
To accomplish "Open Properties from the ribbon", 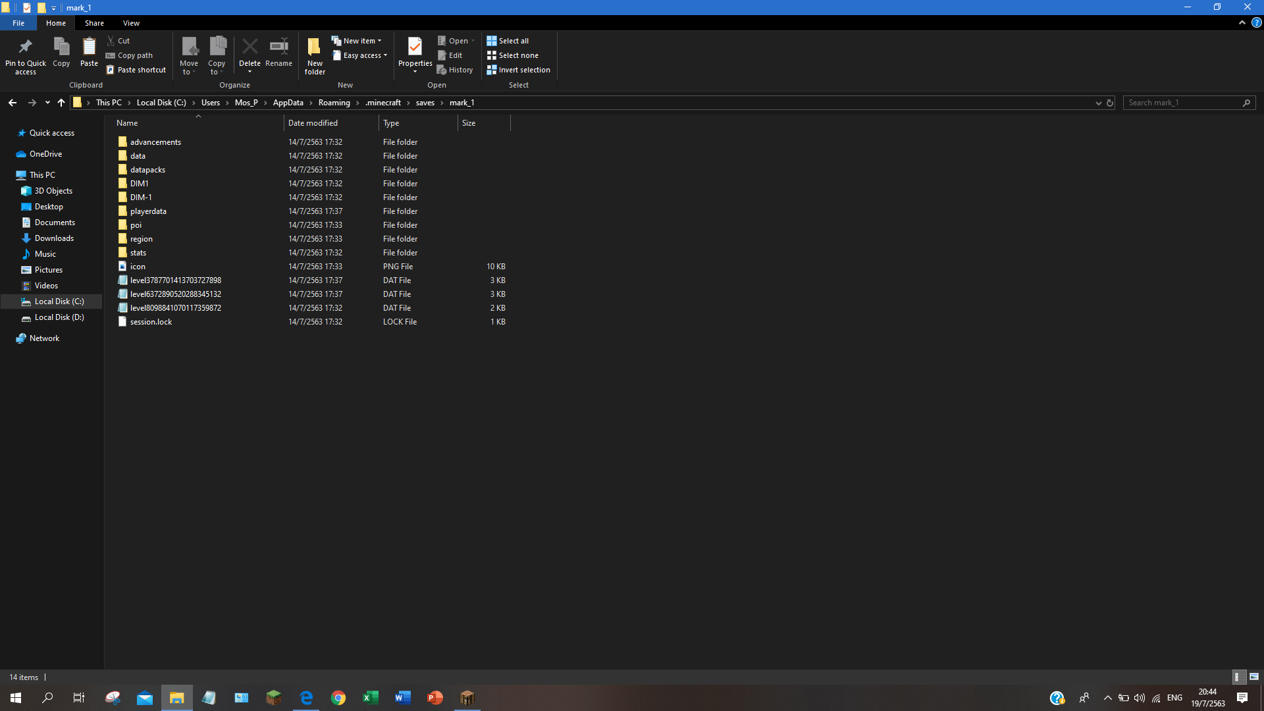I will pos(415,47).
